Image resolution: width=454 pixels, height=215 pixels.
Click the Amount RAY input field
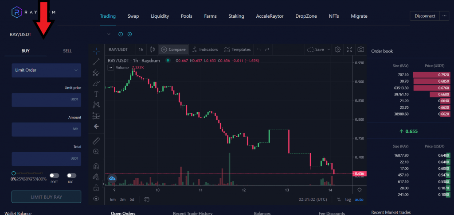tap(46, 129)
